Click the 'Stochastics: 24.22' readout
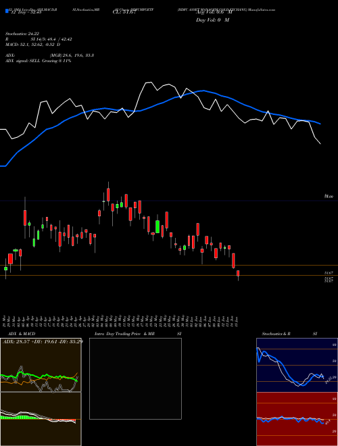 point(22,34)
